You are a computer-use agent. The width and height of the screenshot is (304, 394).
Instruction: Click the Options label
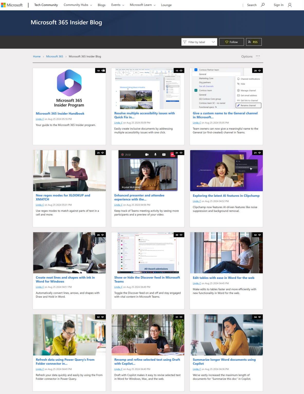(247, 56)
